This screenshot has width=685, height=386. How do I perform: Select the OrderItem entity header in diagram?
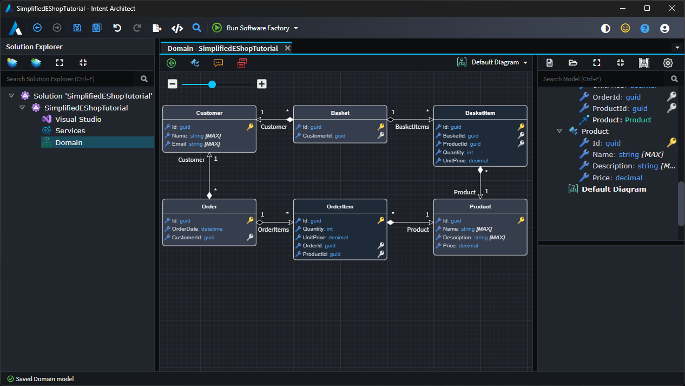(340, 206)
